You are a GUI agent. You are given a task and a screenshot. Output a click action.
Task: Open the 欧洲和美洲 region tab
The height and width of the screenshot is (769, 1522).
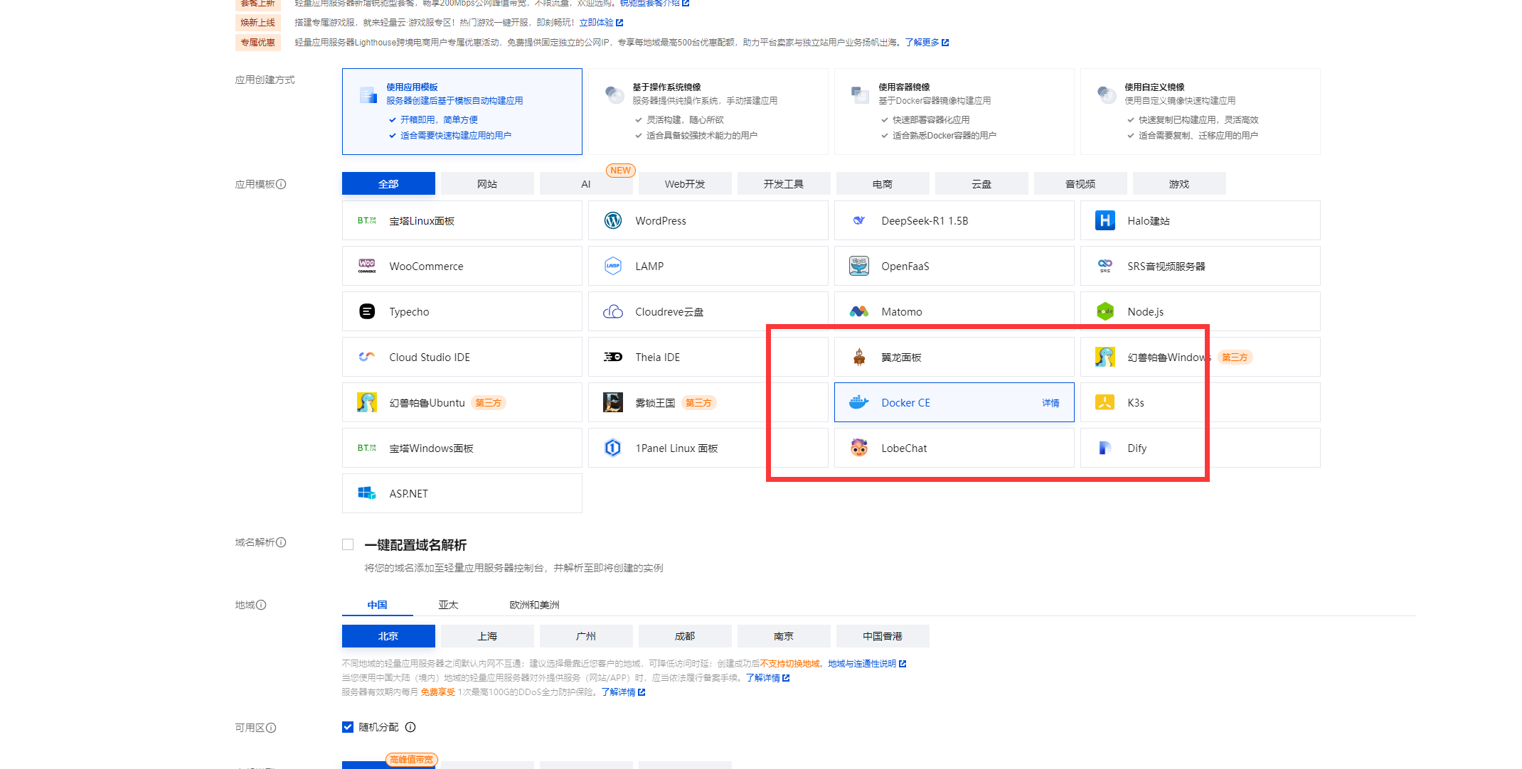535,605
